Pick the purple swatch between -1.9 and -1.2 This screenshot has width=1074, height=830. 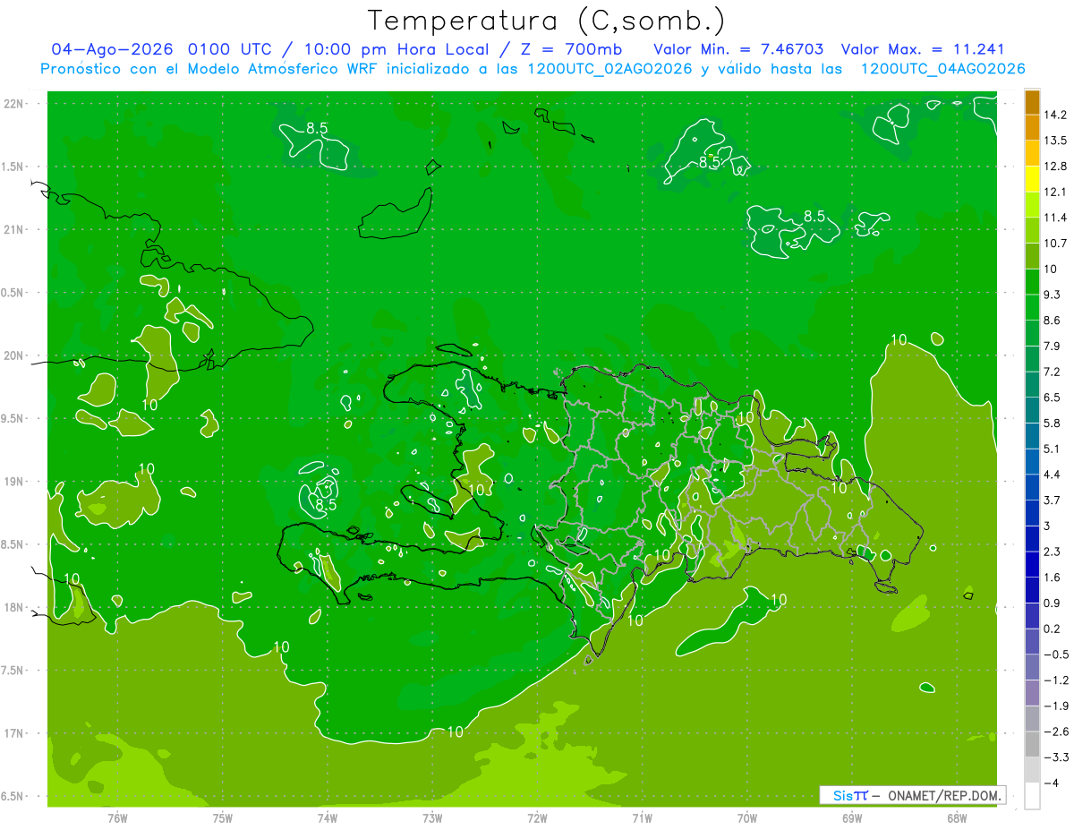click(x=1032, y=693)
